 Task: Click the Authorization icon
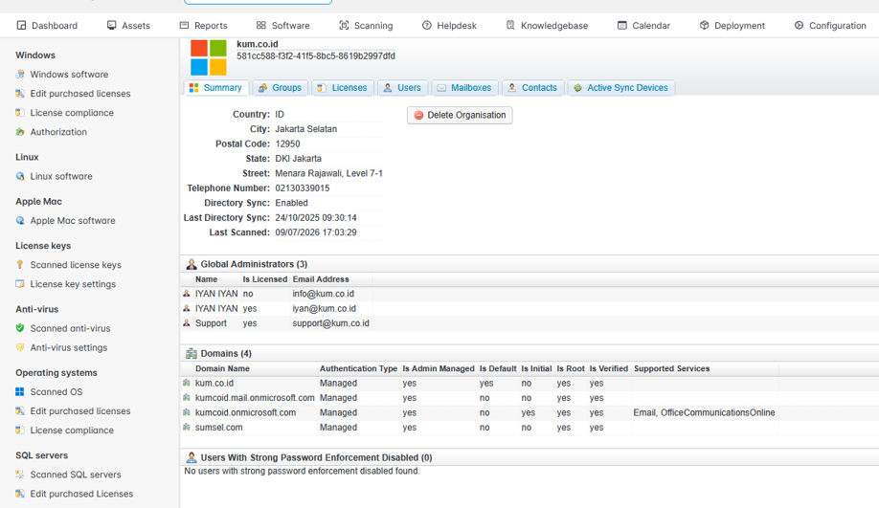point(20,132)
